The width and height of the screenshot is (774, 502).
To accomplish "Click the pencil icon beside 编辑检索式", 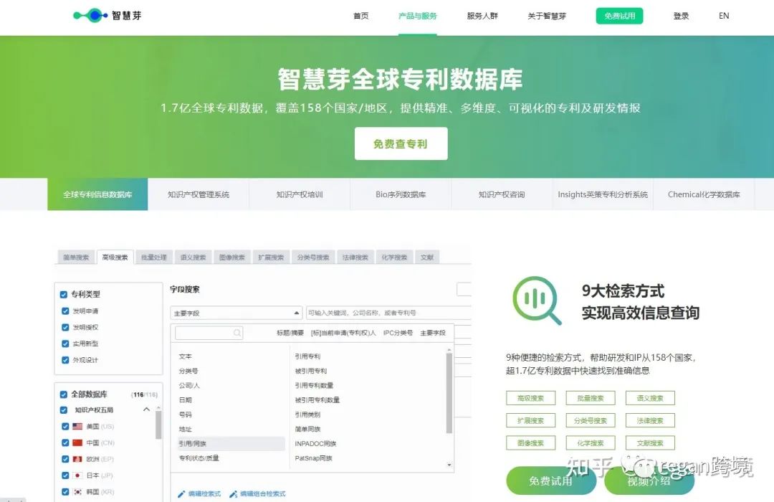I will click(x=181, y=493).
